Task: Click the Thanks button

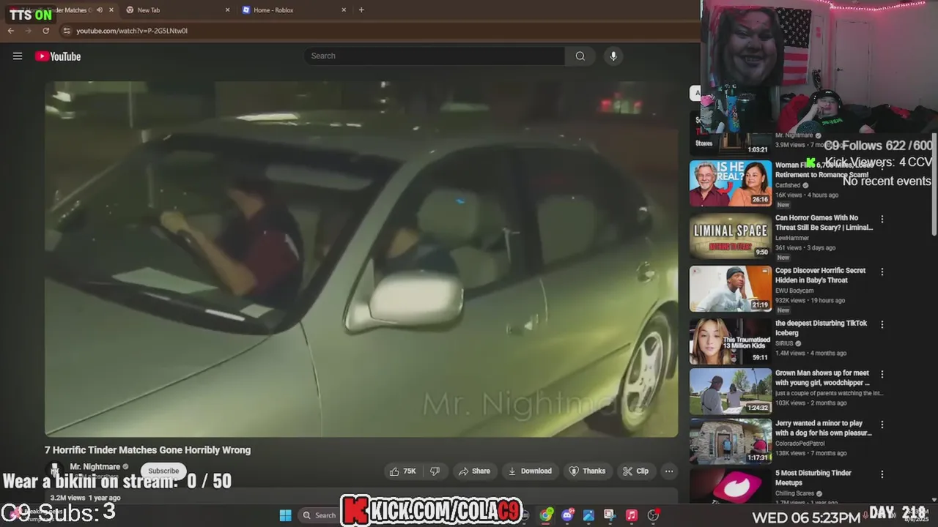Action: click(588, 471)
